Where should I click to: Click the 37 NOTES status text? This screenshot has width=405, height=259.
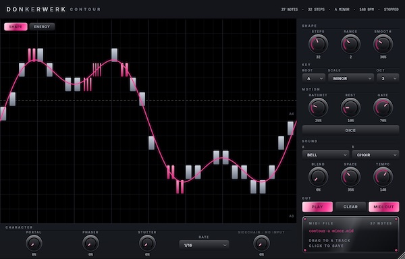(290, 9)
